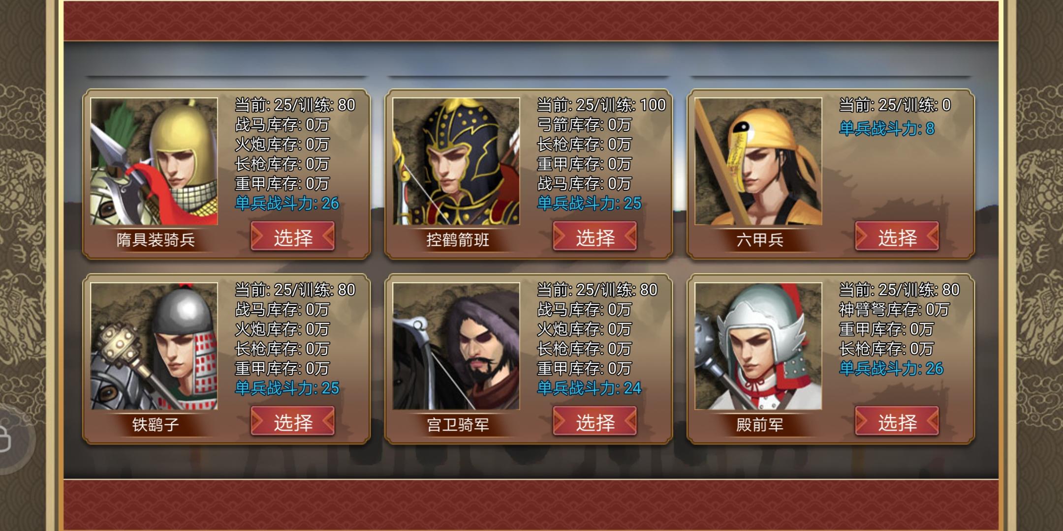Tap the 铁鹞子 mace warrior portrait

pos(154,346)
